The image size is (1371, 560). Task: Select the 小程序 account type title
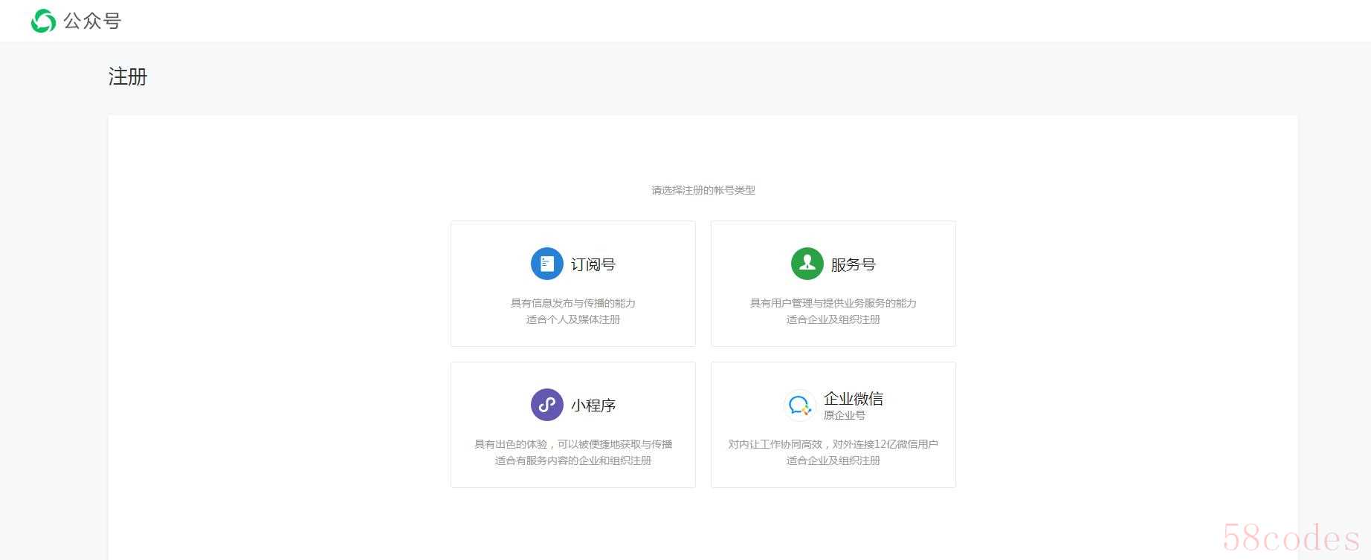(593, 406)
